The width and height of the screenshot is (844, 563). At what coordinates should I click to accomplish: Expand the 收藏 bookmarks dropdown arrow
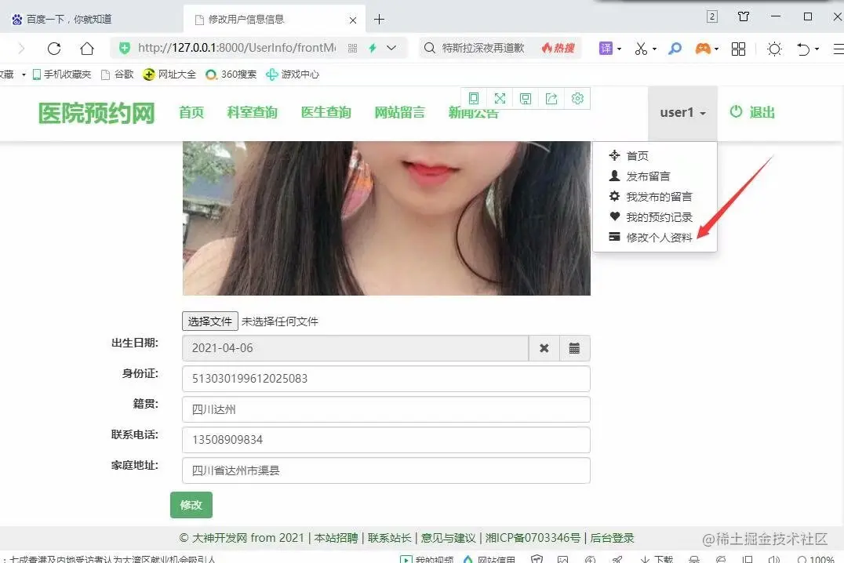(x=24, y=74)
